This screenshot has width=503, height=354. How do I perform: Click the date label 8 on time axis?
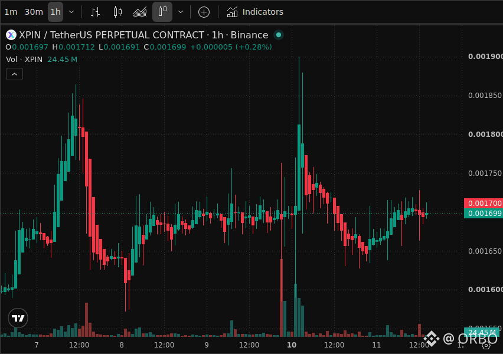pyautogui.click(x=122, y=345)
